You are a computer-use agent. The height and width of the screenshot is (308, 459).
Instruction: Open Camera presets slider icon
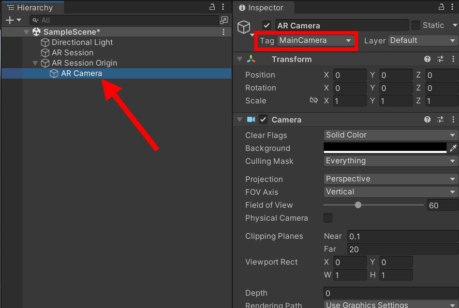tap(440, 119)
